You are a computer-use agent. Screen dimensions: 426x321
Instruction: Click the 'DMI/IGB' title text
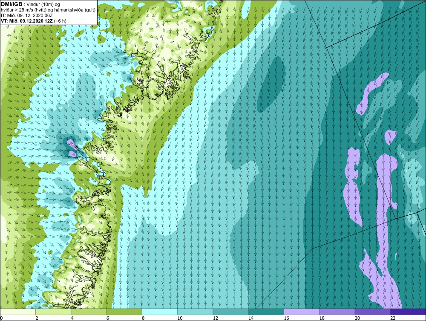[x=12, y=4]
